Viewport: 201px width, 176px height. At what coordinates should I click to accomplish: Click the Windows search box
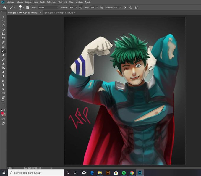(36, 173)
